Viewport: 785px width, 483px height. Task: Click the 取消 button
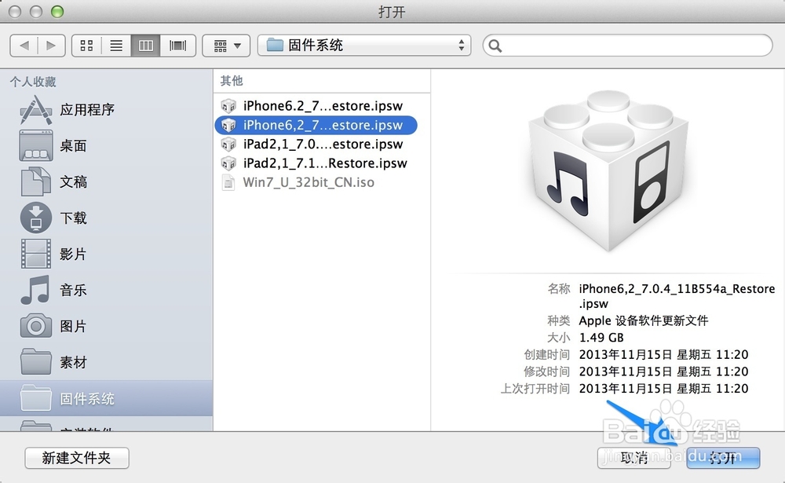tap(633, 458)
